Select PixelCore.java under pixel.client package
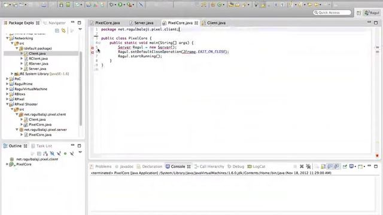Image resolution: width=383 pixels, height=215 pixels. coord(40,125)
